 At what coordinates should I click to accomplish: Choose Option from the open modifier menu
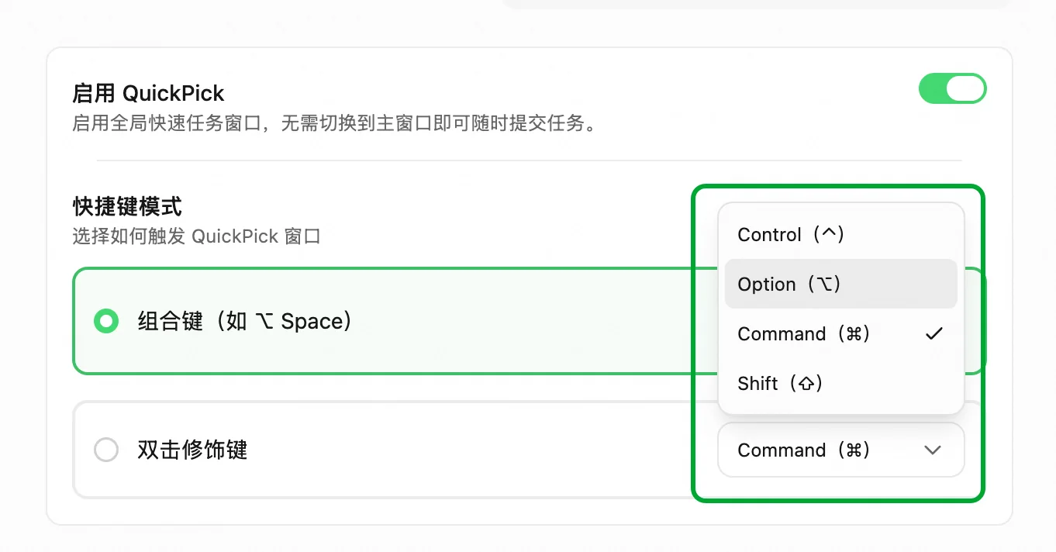coord(841,284)
